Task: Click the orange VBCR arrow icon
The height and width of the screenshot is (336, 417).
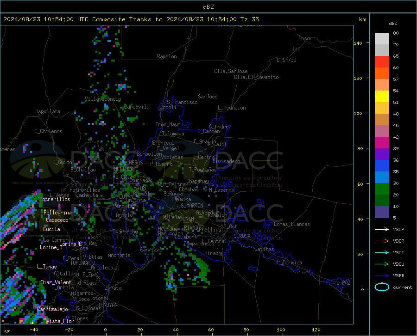Action: point(382,241)
